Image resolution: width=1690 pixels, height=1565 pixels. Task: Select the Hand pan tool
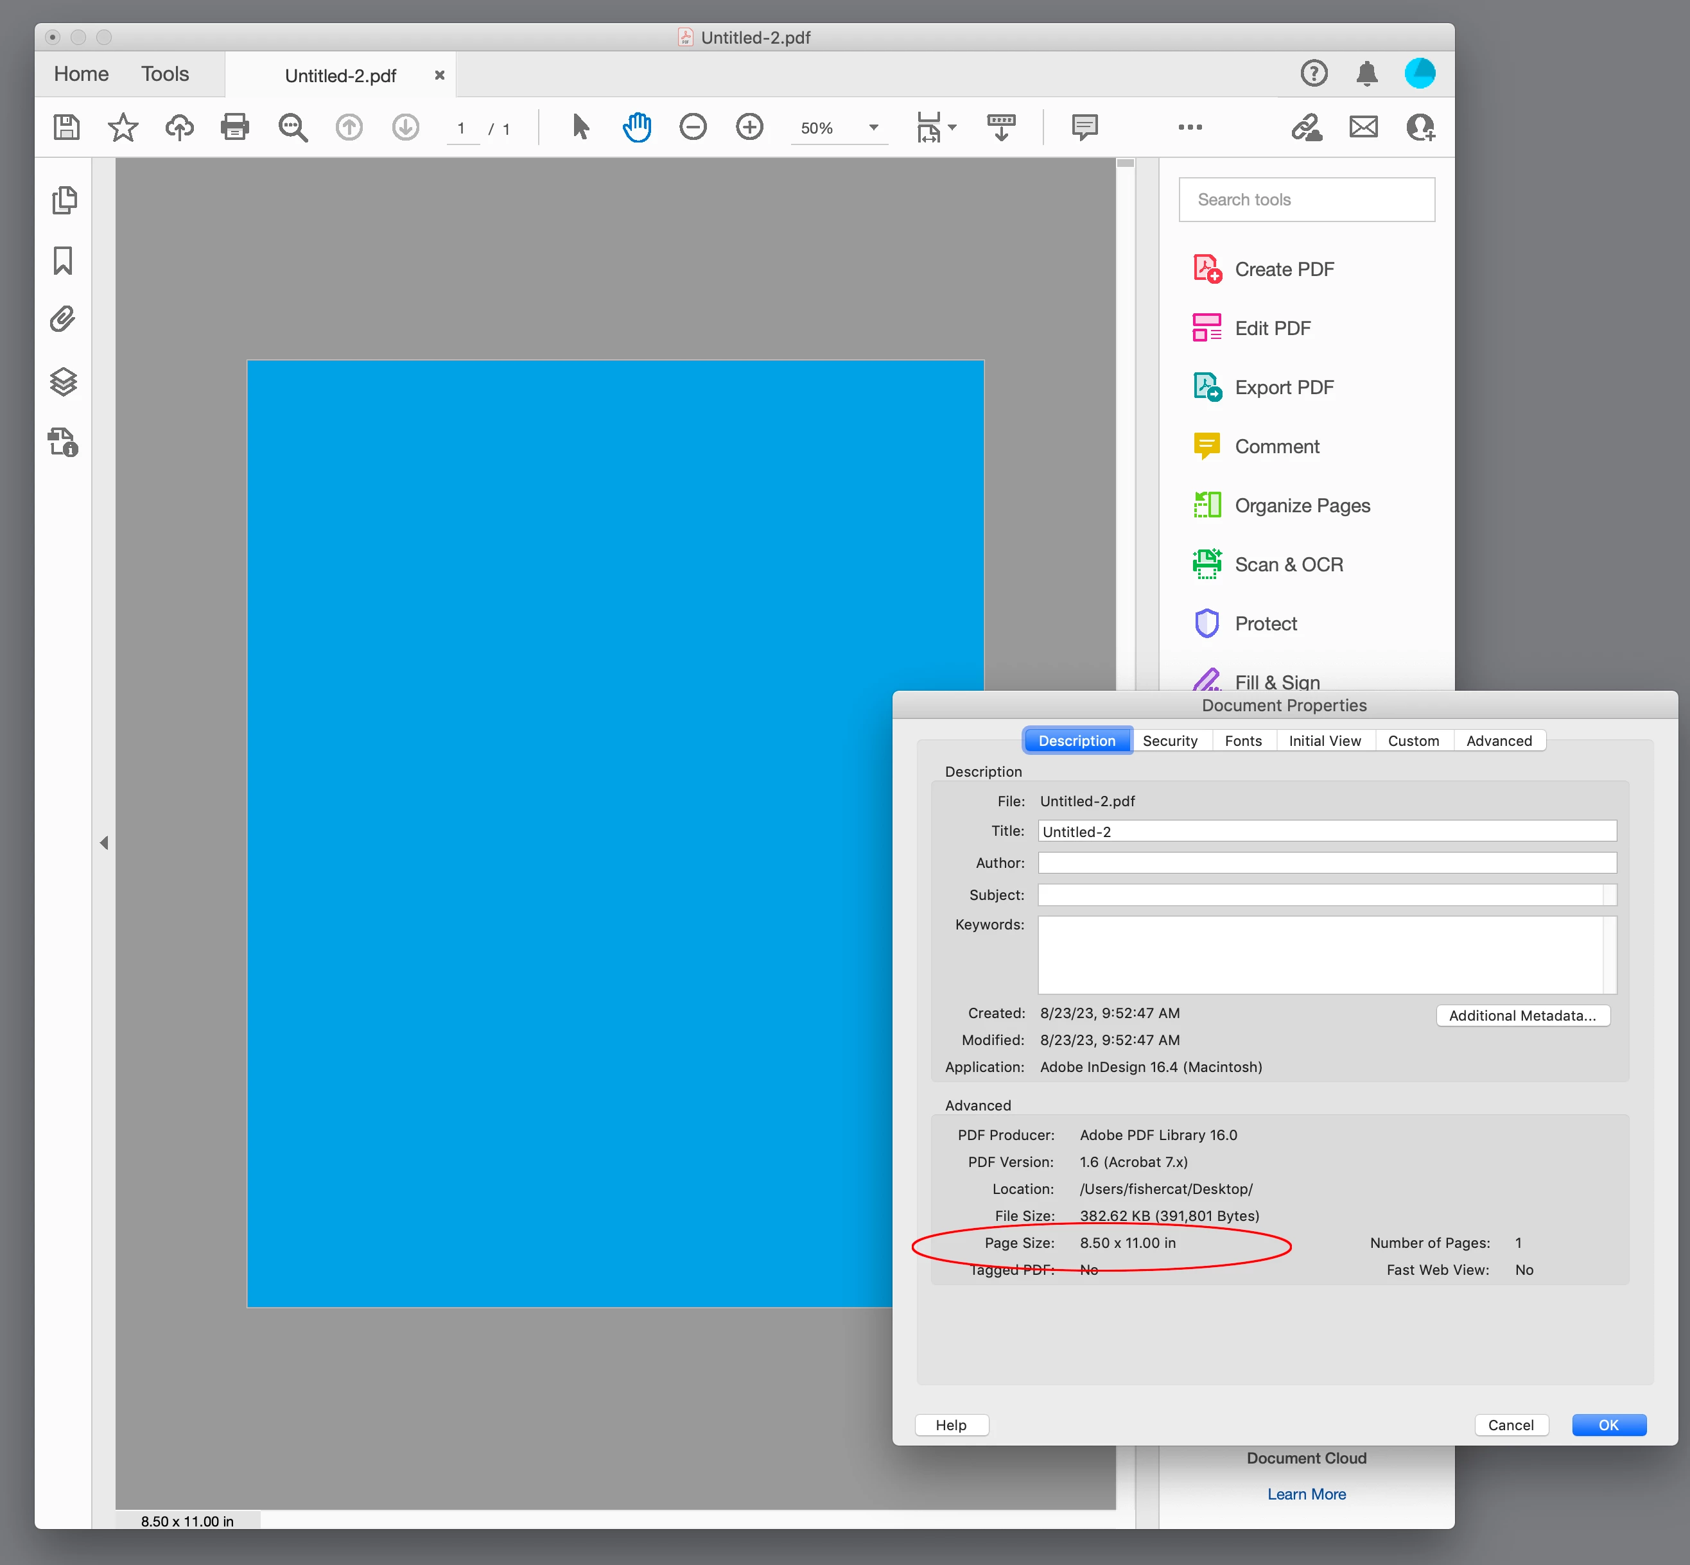coord(636,127)
